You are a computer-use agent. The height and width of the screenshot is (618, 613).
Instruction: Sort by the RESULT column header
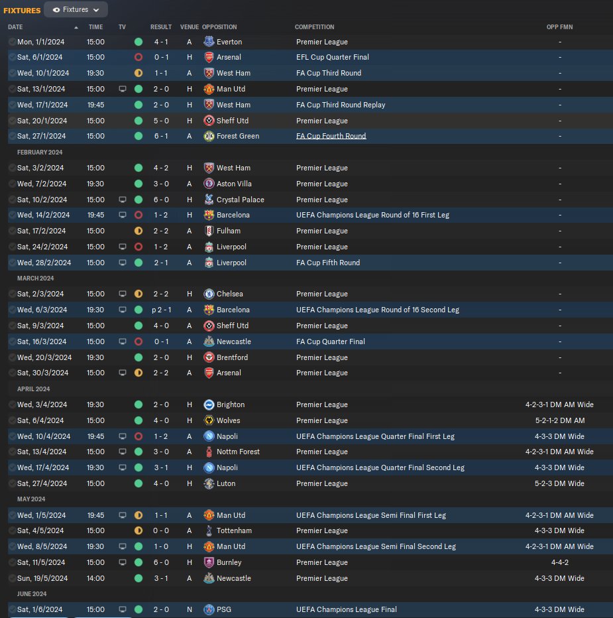[x=161, y=27]
